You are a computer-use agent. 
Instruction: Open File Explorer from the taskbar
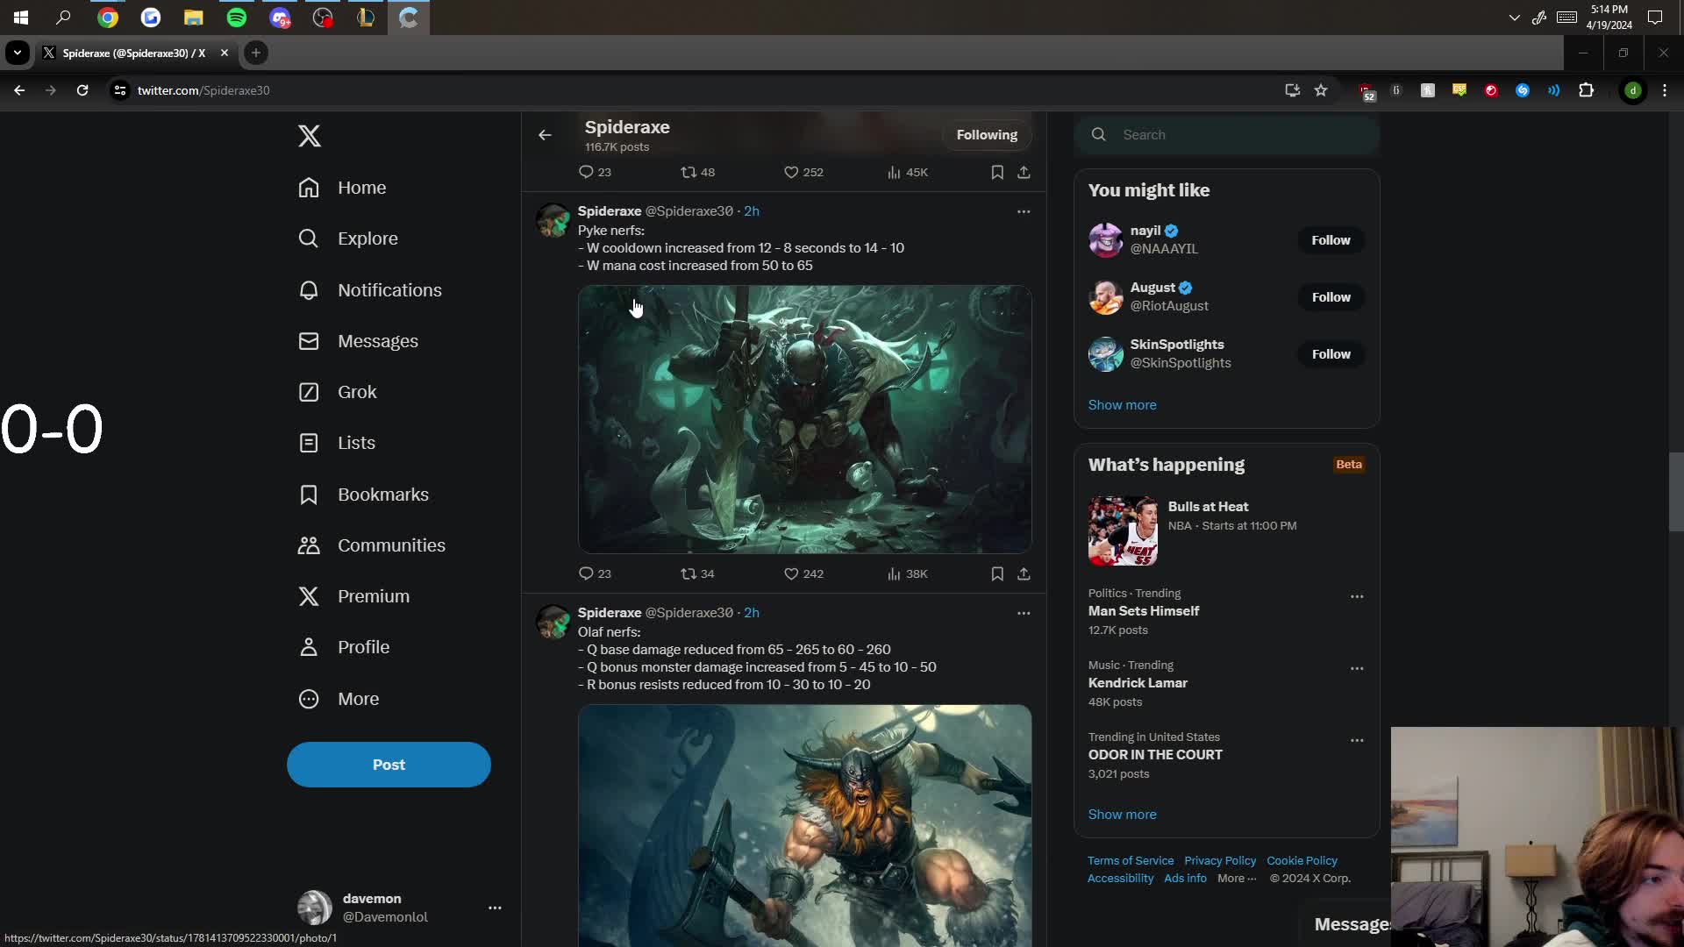tap(194, 18)
